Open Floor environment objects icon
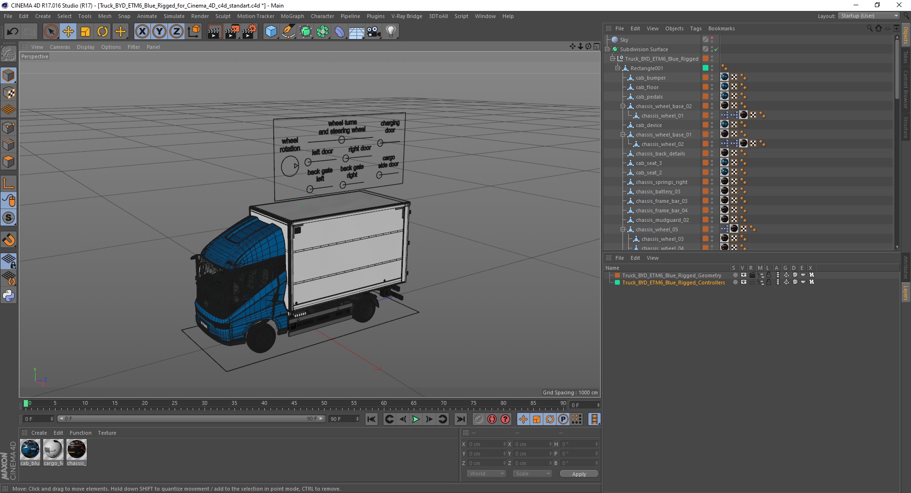The width and height of the screenshot is (911, 493). (357, 32)
